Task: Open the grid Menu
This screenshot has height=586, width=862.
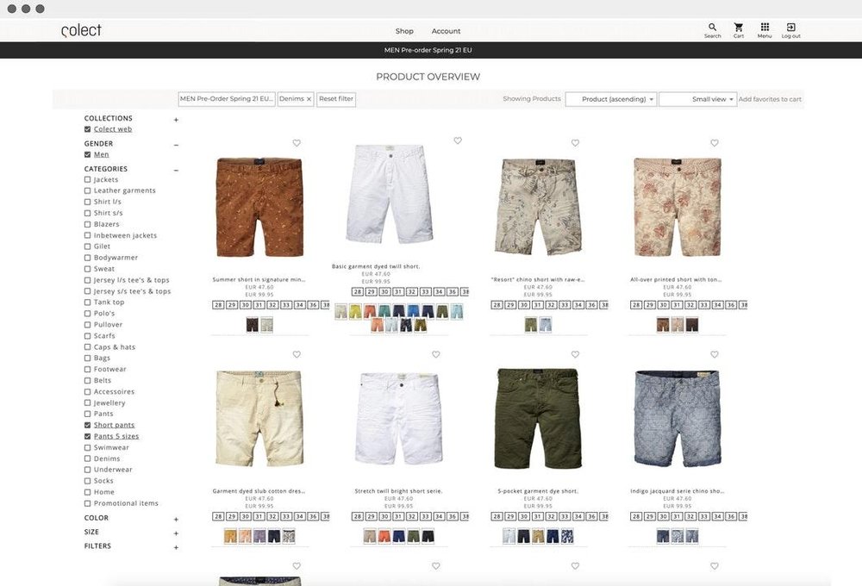Action: pyautogui.click(x=764, y=28)
